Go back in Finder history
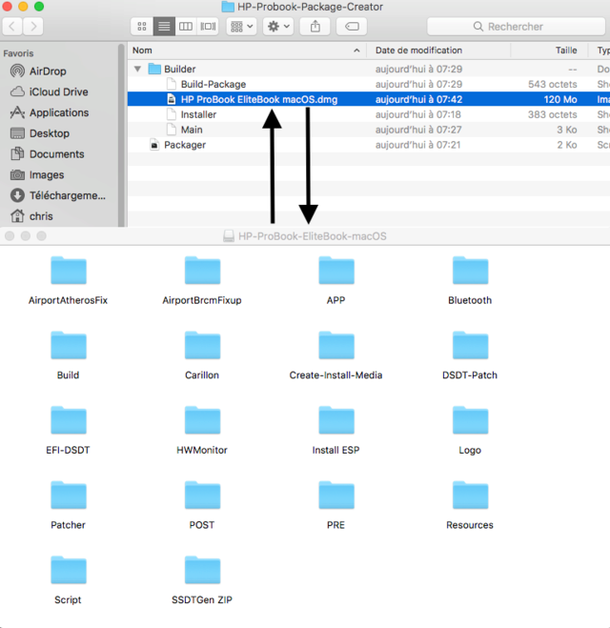The image size is (610, 628). click(12, 27)
